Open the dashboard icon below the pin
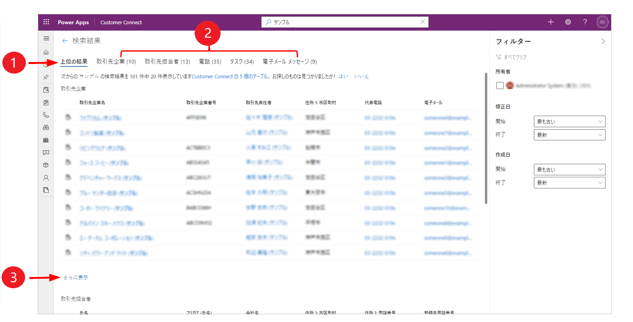The width and height of the screenshot is (633, 322). (x=46, y=90)
